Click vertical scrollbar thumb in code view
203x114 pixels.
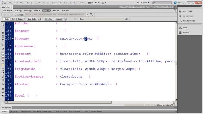click(x=176, y=64)
